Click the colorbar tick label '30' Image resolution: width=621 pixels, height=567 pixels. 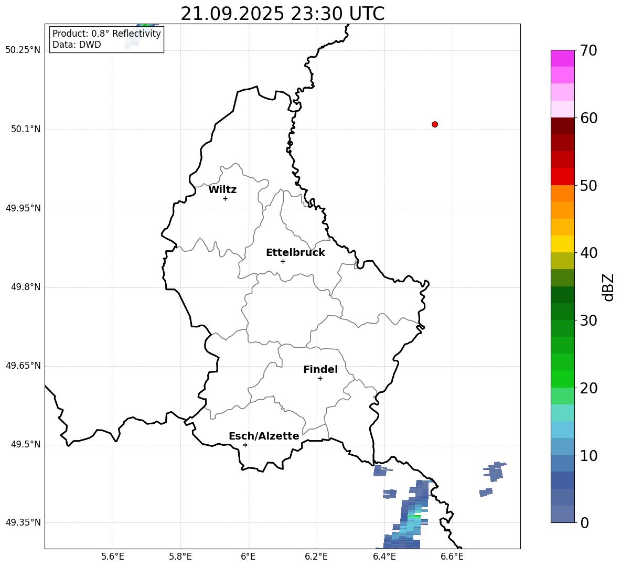(x=588, y=320)
